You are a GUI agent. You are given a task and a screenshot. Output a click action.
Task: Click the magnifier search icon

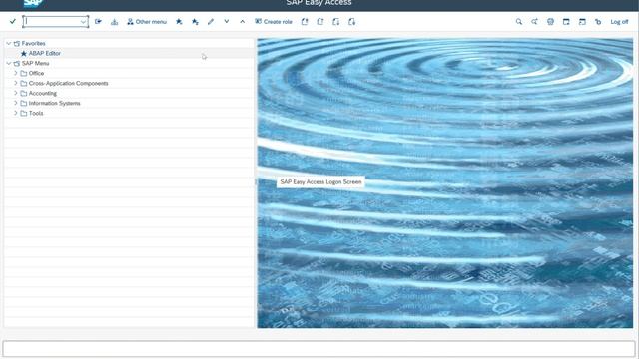tap(519, 22)
